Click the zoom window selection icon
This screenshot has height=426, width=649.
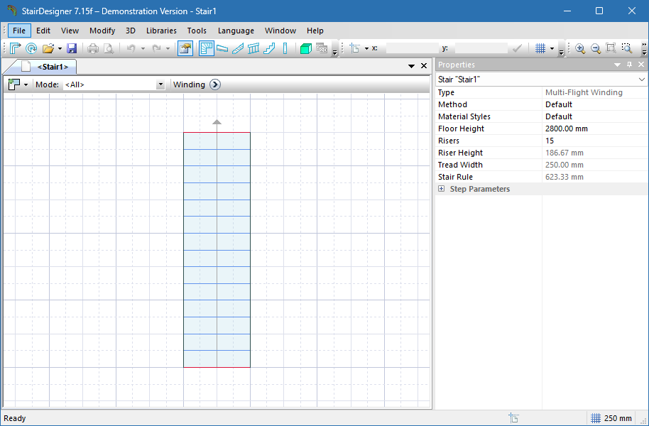(627, 48)
